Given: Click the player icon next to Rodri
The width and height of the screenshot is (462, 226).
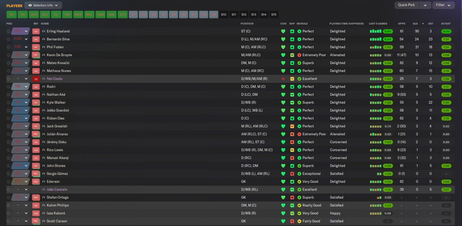Looking at the screenshot, I should pos(44,87).
